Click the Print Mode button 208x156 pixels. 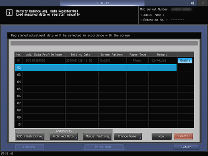coord(103,147)
